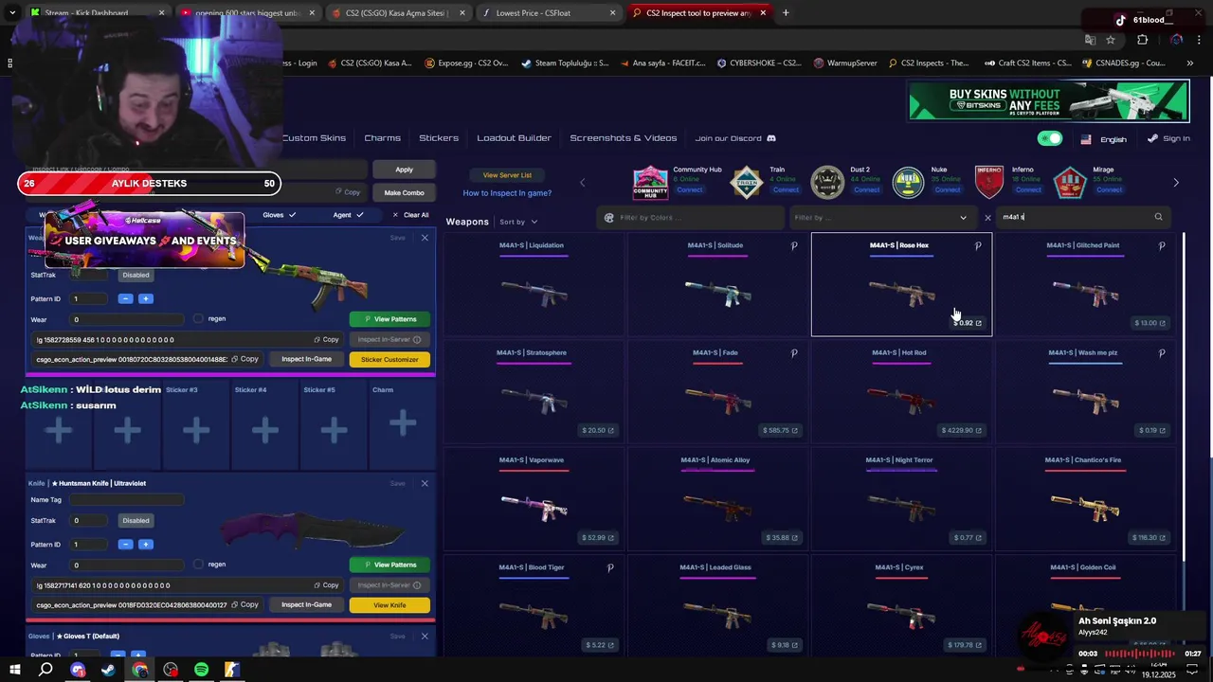This screenshot has width=1213, height=682.
Task: Show more bookmarks with the double chevron
Action: [x=1189, y=63]
